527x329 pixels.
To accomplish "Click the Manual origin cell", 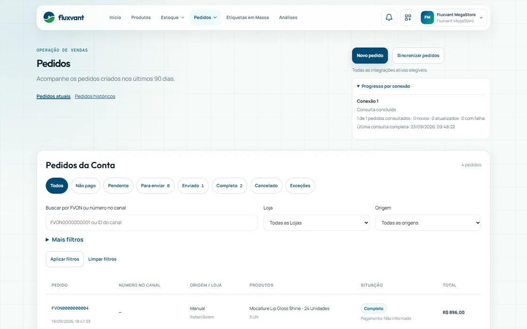I will 197,308.
